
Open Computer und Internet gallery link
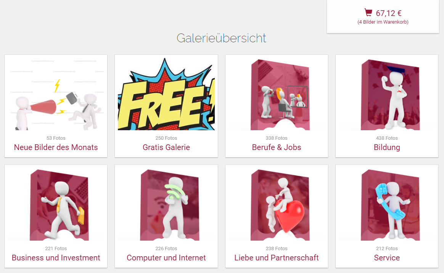(166, 258)
